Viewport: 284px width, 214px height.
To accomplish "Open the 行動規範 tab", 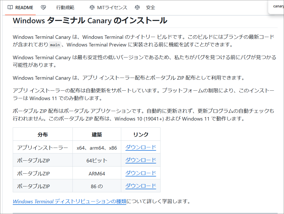I will click(x=65, y=8).
